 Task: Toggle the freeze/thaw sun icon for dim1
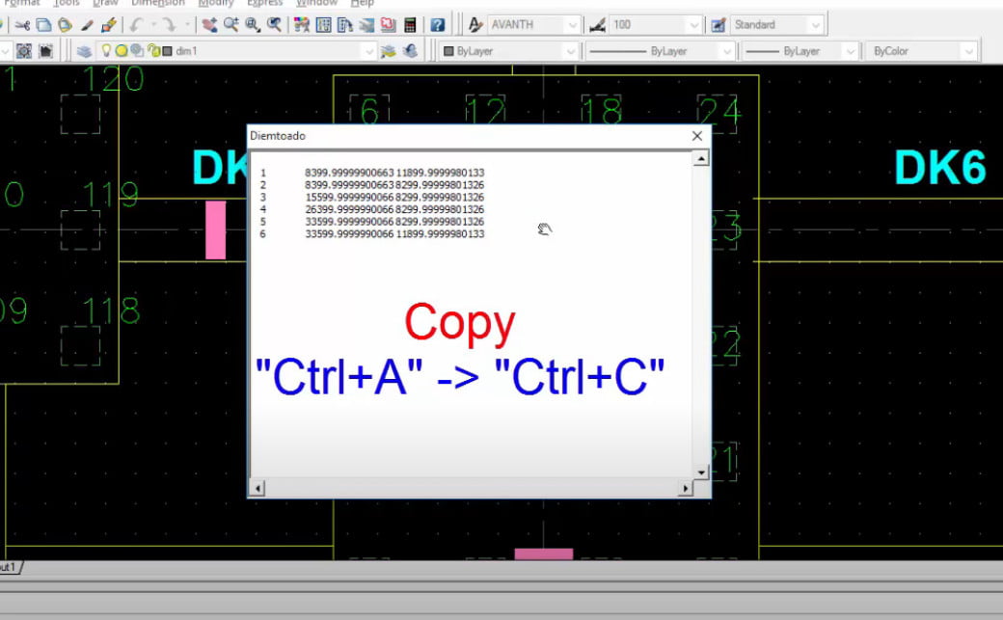[x=121, y=51]
